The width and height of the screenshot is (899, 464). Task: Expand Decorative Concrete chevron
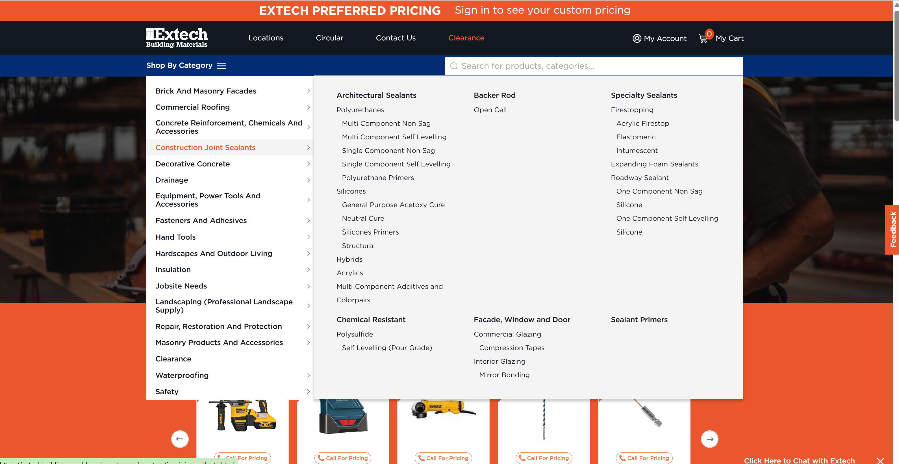(308, 164)
